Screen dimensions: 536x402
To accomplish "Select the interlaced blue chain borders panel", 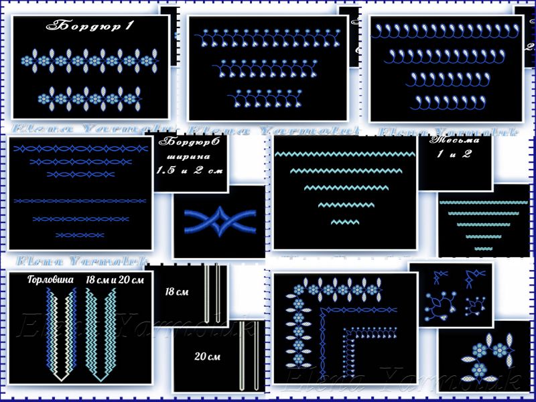I will pyautogui.click(x=80, y=193).
